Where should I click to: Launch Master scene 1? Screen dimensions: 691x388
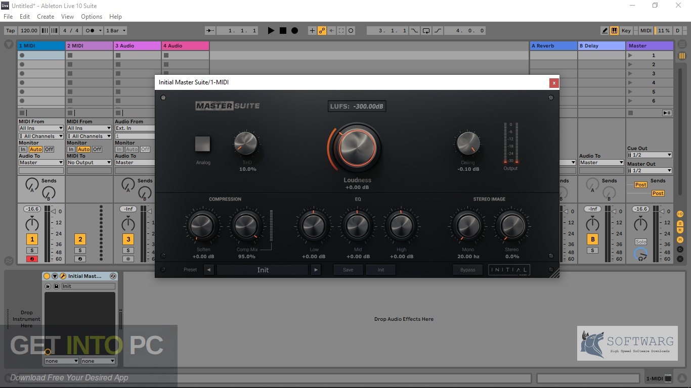point(630,56)
